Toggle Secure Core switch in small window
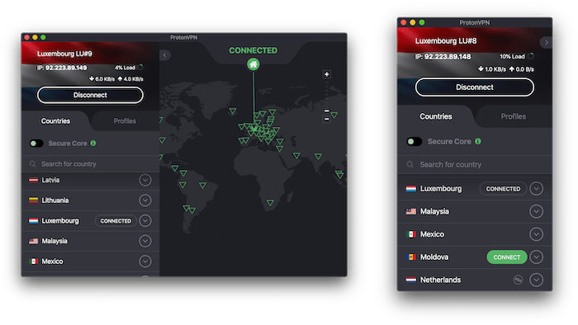The image size is (578, 325). point(414,141)
